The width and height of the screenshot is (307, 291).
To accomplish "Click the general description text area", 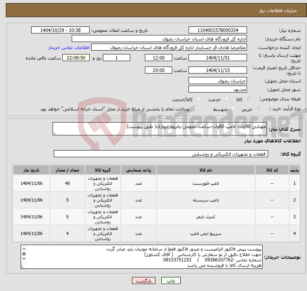I will coord(160,129).
